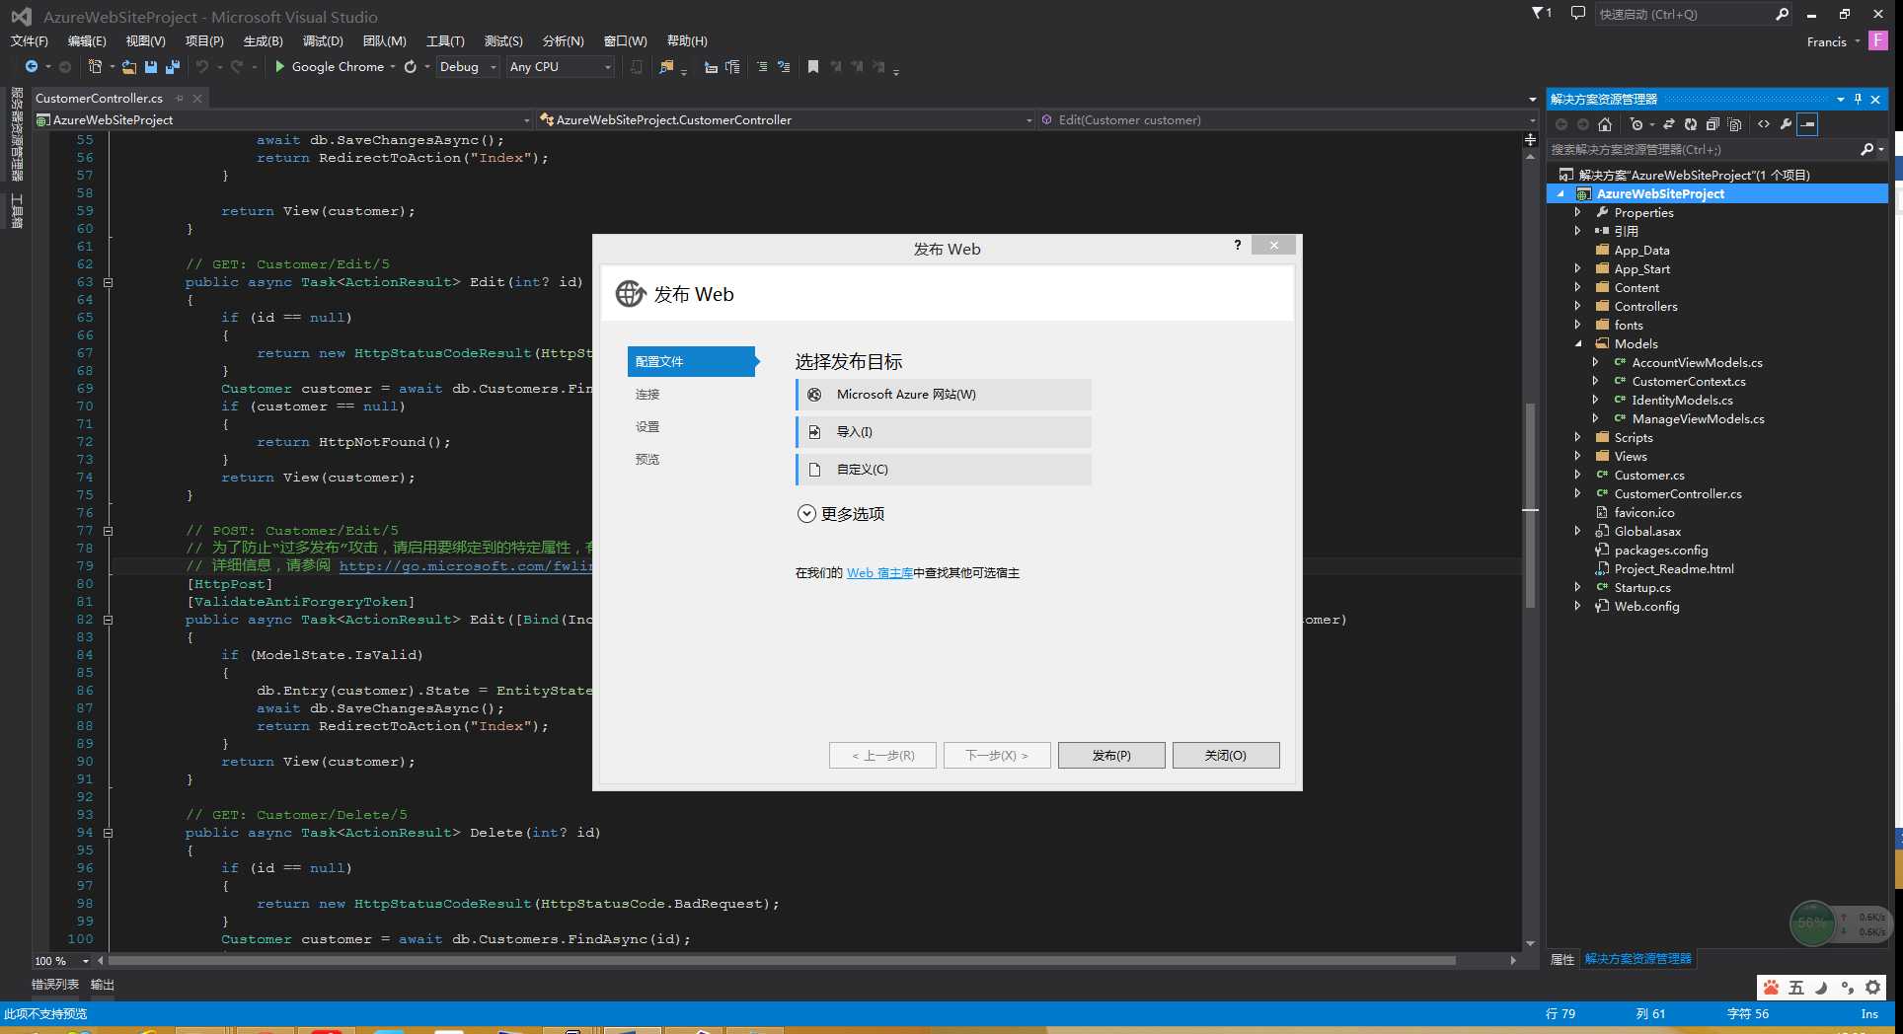The image size is (1903, 1034).
Task: Click the pending changes filter clock icon
Action: [1637, 124]
